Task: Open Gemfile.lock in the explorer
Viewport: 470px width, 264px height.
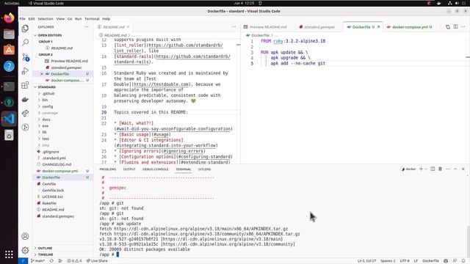Action: click(53, 191)
